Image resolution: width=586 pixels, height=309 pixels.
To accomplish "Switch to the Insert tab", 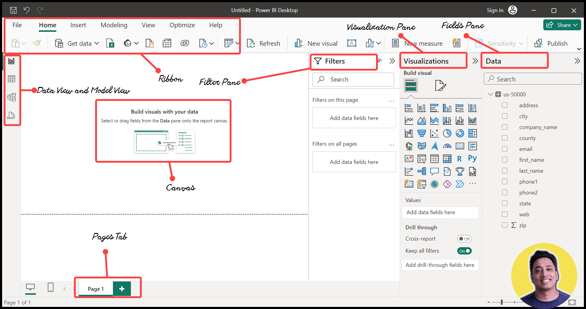I will [78, 25].
